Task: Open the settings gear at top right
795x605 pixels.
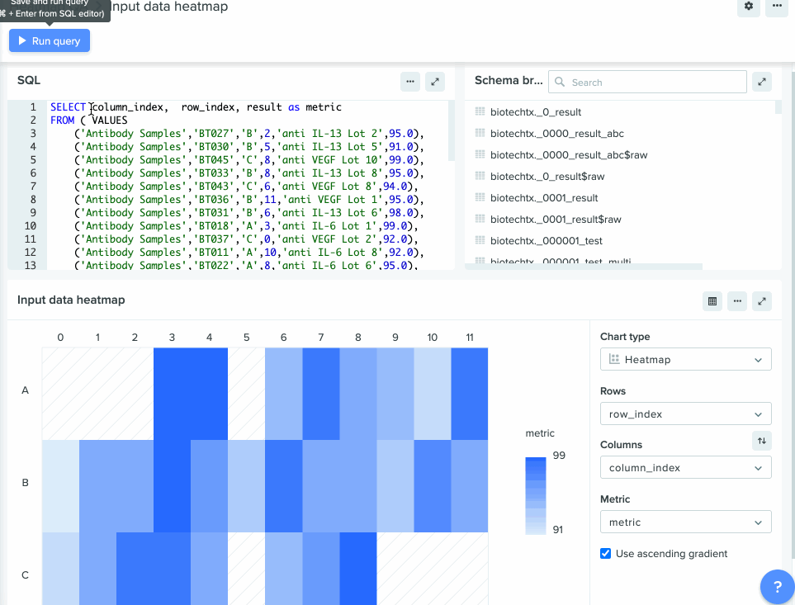Action: tap(748, 7)
